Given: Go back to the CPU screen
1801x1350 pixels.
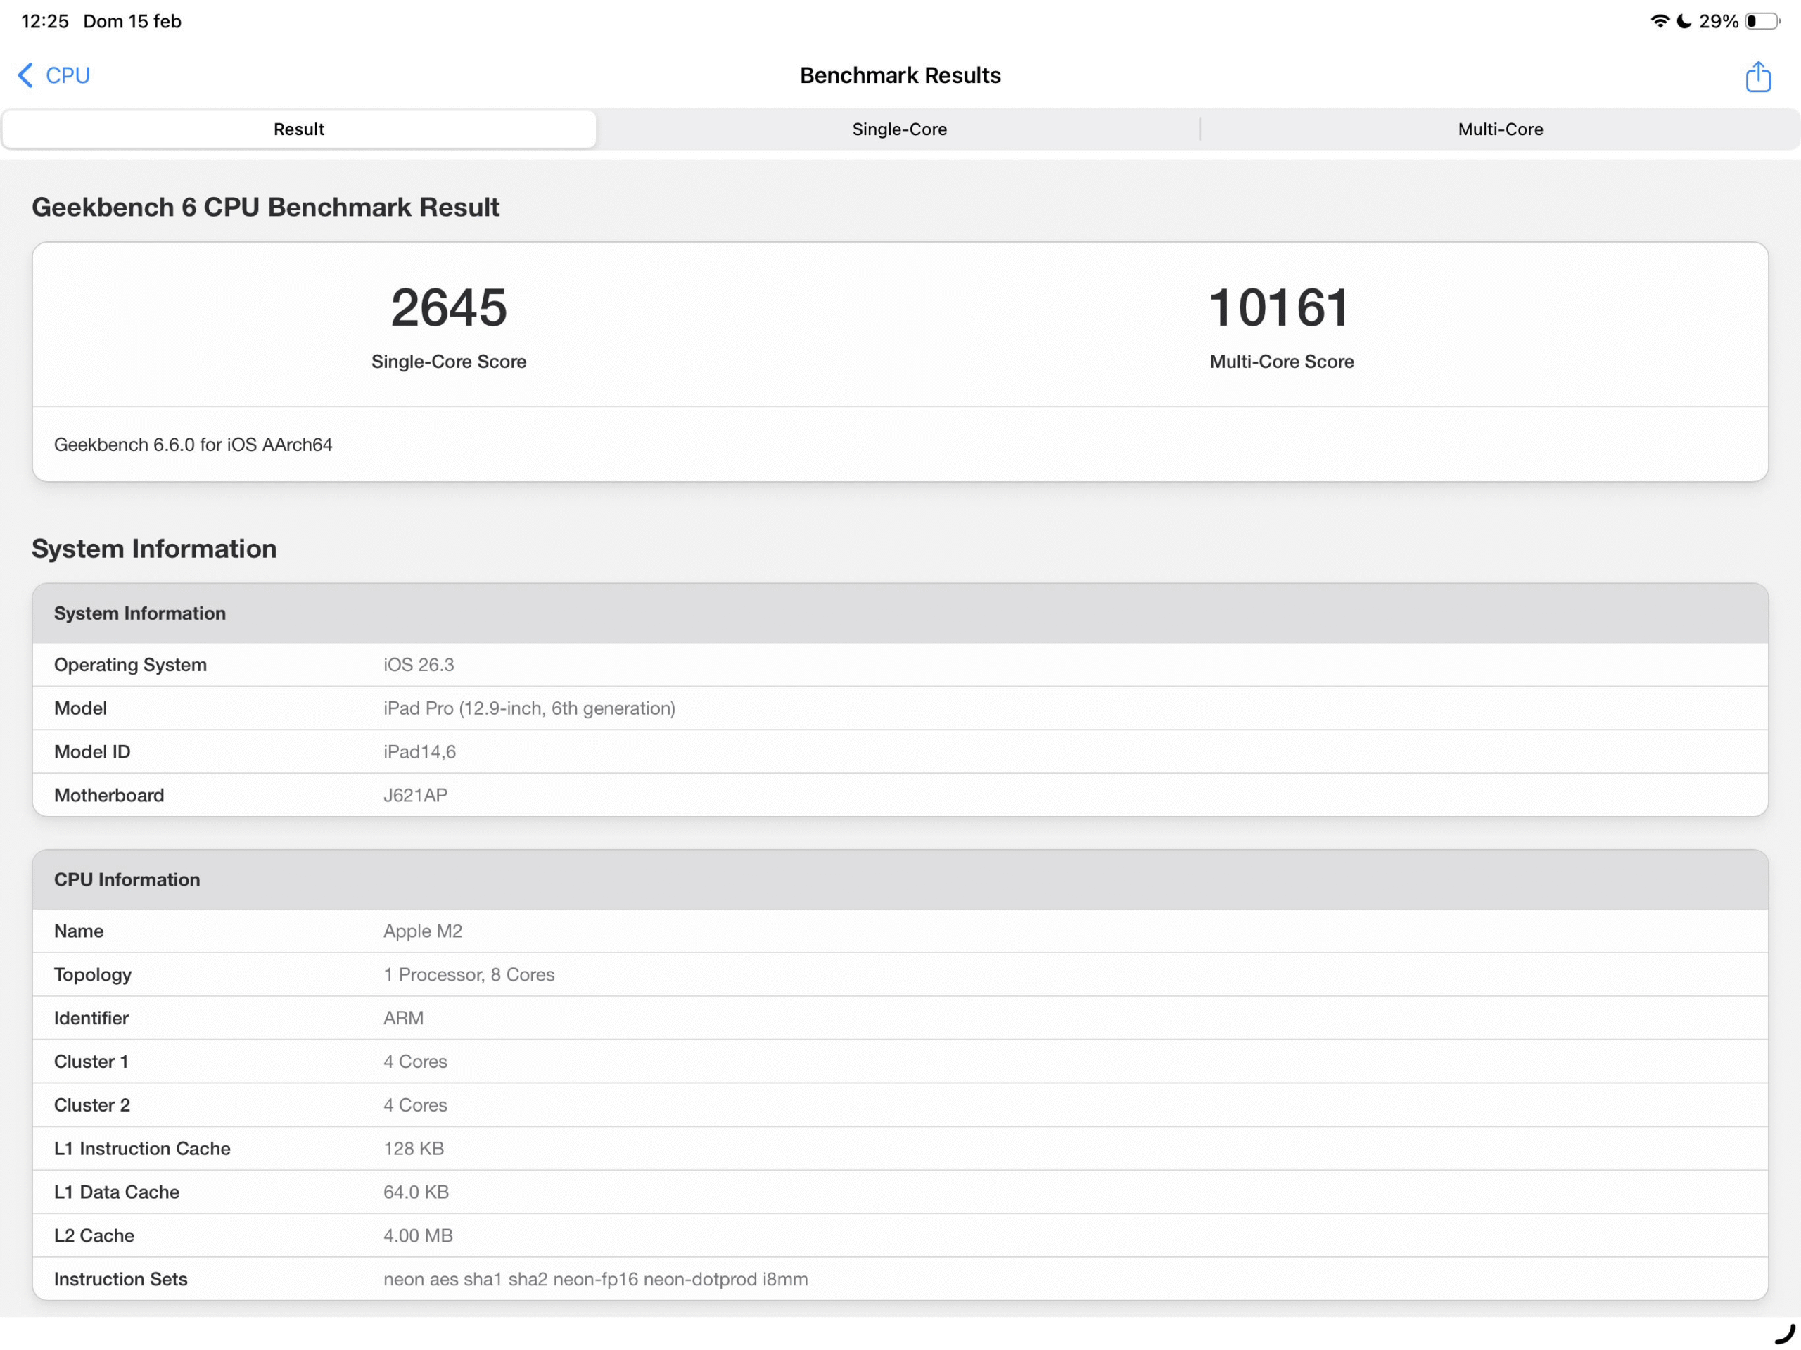Looking at the screenshot, I should tap(67, 76).
